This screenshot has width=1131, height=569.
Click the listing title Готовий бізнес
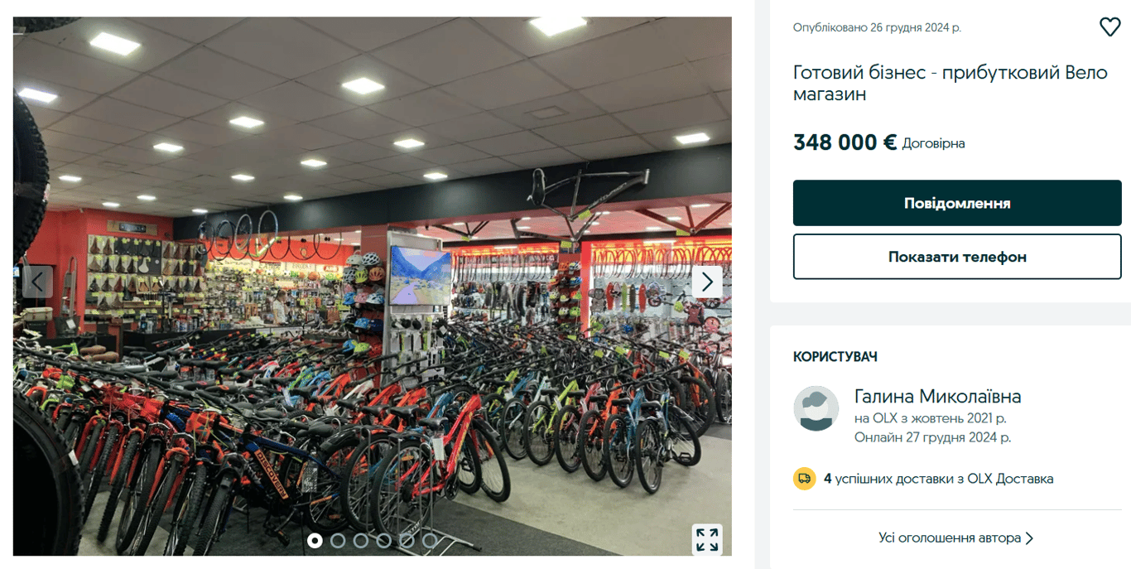point(951,83)
